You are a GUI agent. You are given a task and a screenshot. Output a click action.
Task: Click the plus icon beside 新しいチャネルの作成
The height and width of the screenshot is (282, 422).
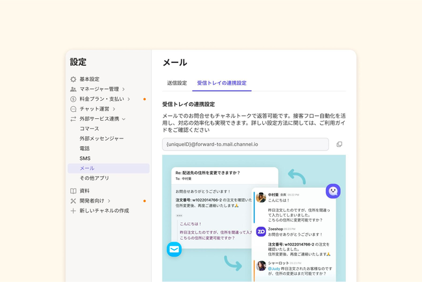pyautogui.click(x=73, y=211)
